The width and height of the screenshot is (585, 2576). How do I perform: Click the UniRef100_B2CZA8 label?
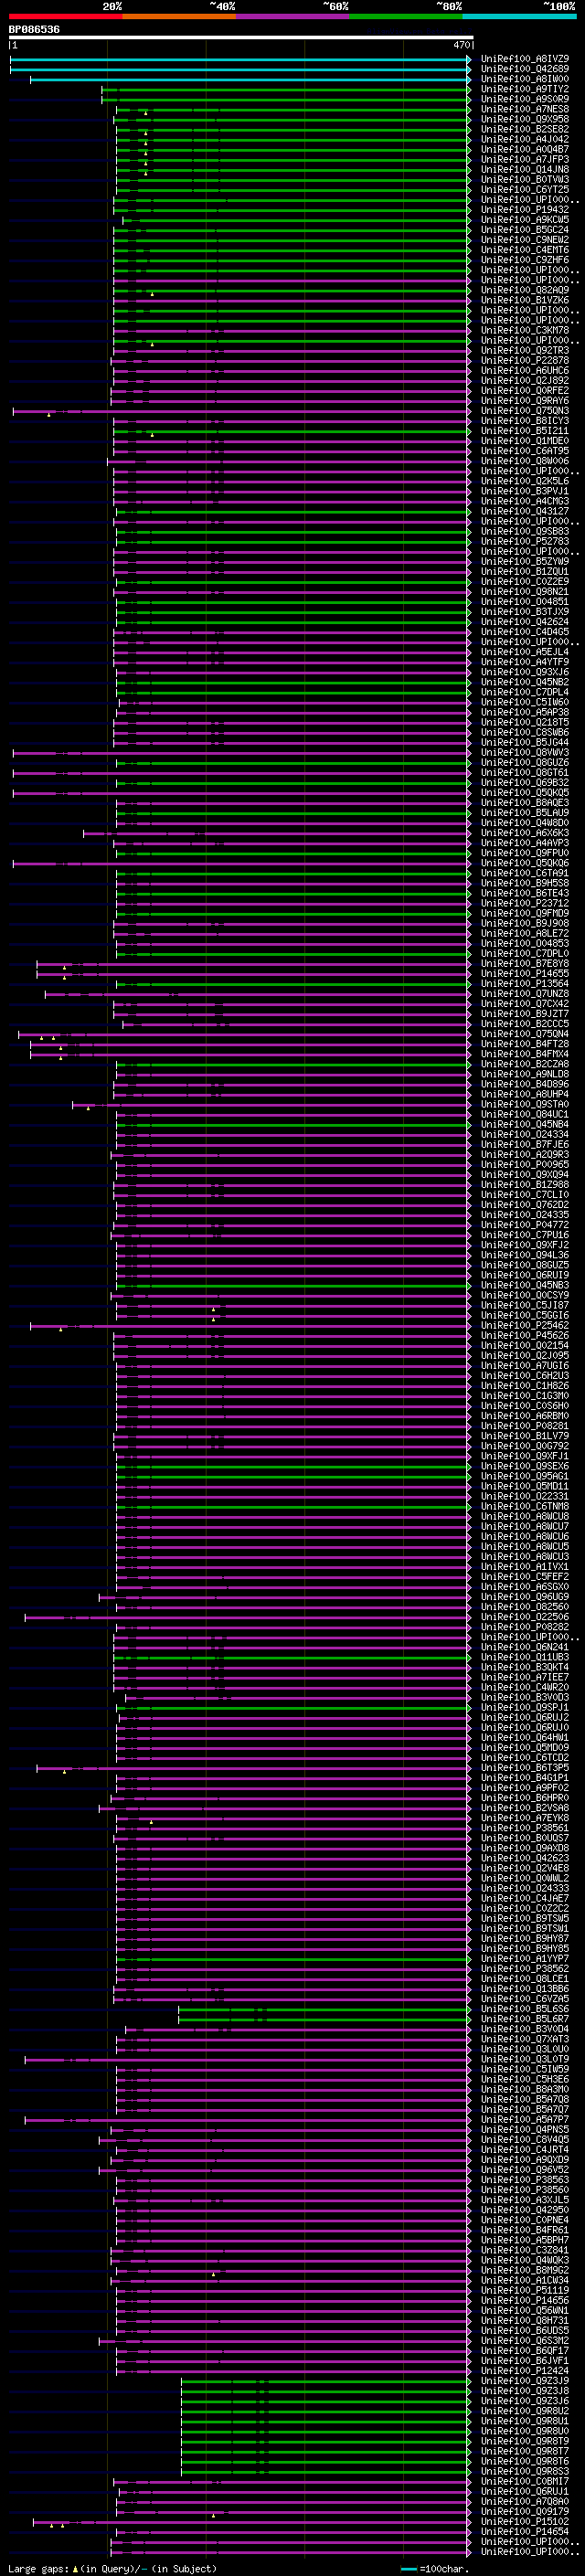[x=525, y=1064]
